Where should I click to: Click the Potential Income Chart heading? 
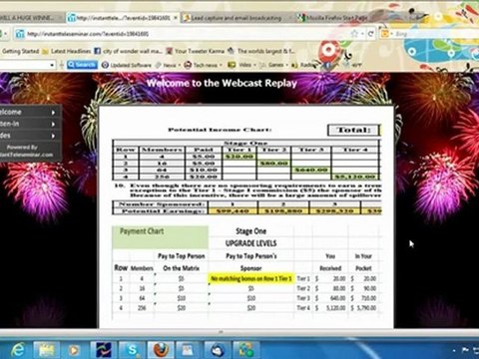220,130
